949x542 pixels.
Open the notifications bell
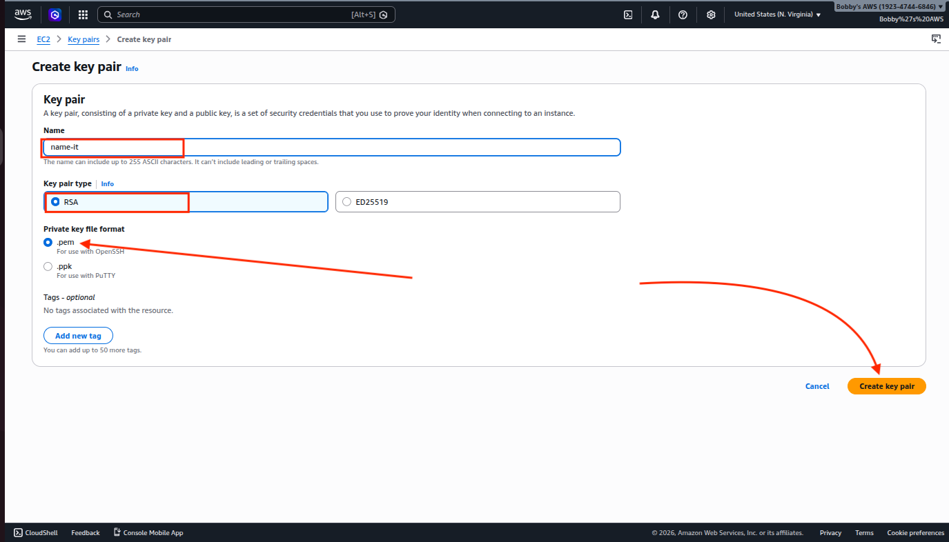(x=655, y=14)
